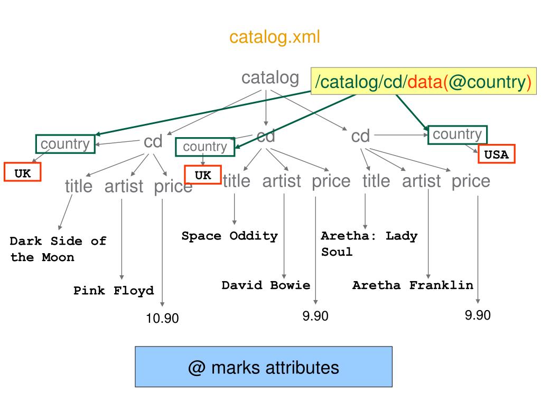Click the Aretha Franklin artist value
The image size is (541, 405).
click(413, 285)
